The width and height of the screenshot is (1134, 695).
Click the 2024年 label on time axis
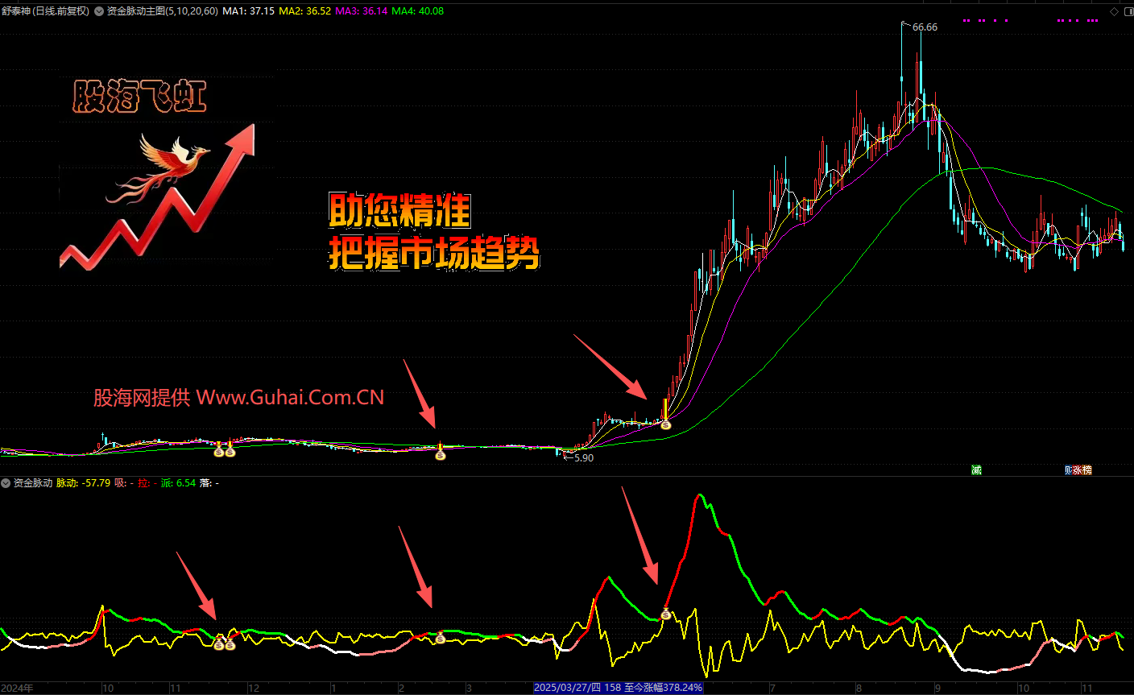18,688
